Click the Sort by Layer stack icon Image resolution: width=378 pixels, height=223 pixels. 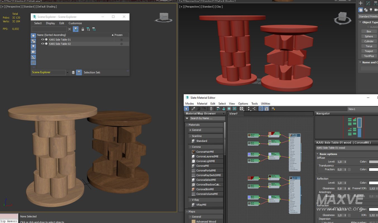[x=73, y=72]
